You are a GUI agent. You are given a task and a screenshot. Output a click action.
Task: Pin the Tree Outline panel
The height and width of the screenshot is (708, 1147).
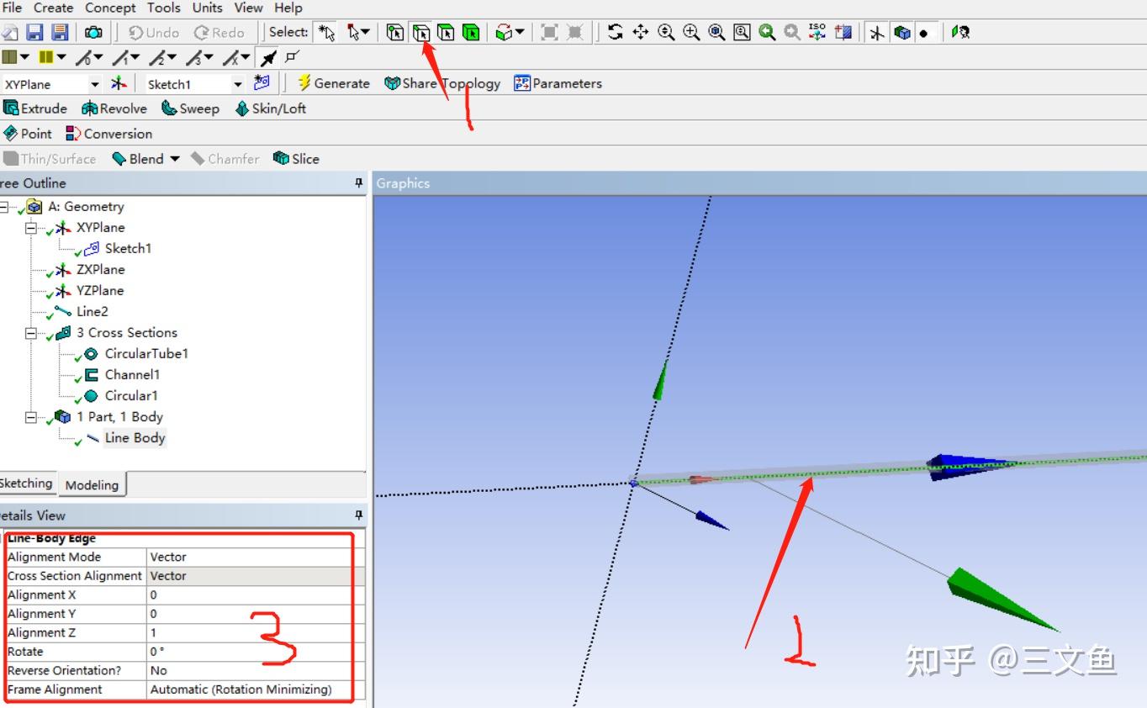(x=359, y=183)
